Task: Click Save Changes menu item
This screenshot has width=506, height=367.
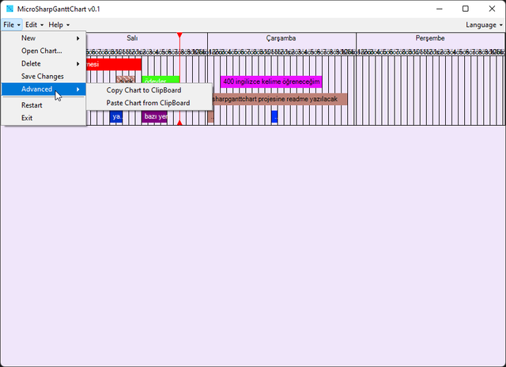Action: click(x=43, y=76)
